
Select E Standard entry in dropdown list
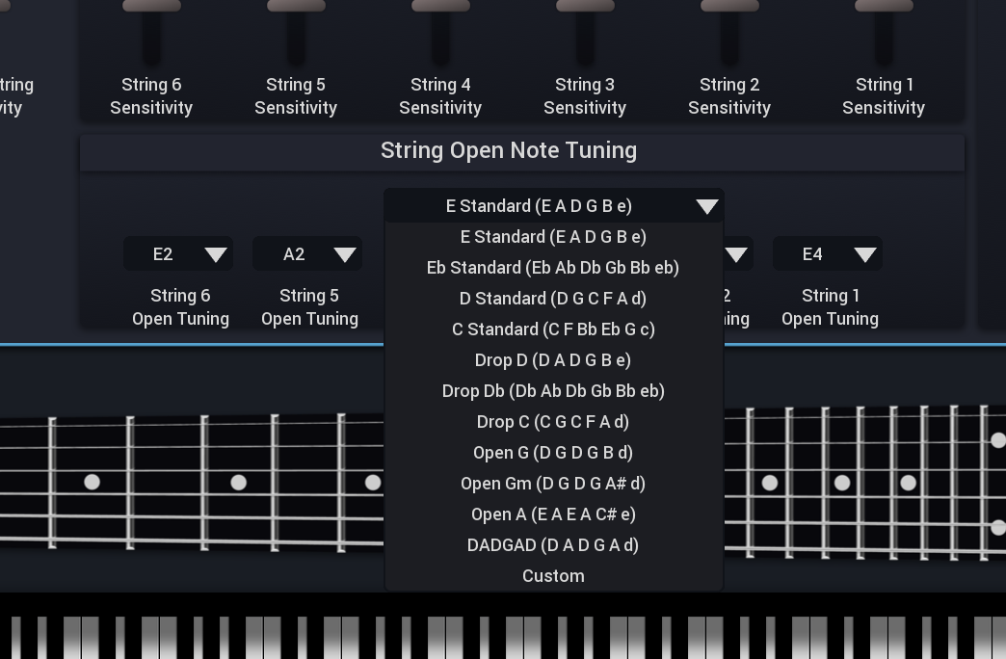(x=553, y=237)
